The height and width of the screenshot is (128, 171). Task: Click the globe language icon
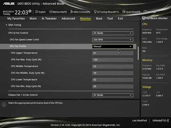click(36, 12)
